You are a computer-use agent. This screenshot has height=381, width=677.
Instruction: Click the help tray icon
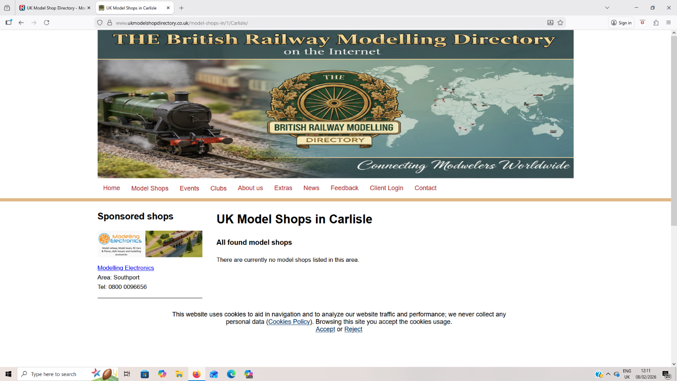point(598,374)
